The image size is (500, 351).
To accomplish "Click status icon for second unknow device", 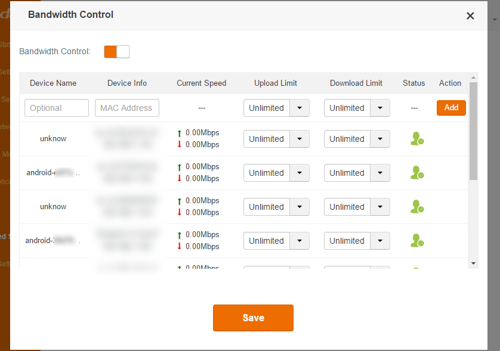I will 416,207.
